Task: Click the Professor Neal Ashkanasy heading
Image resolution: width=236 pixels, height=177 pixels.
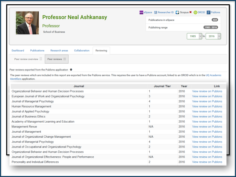Action: click(x=75, y=17)
